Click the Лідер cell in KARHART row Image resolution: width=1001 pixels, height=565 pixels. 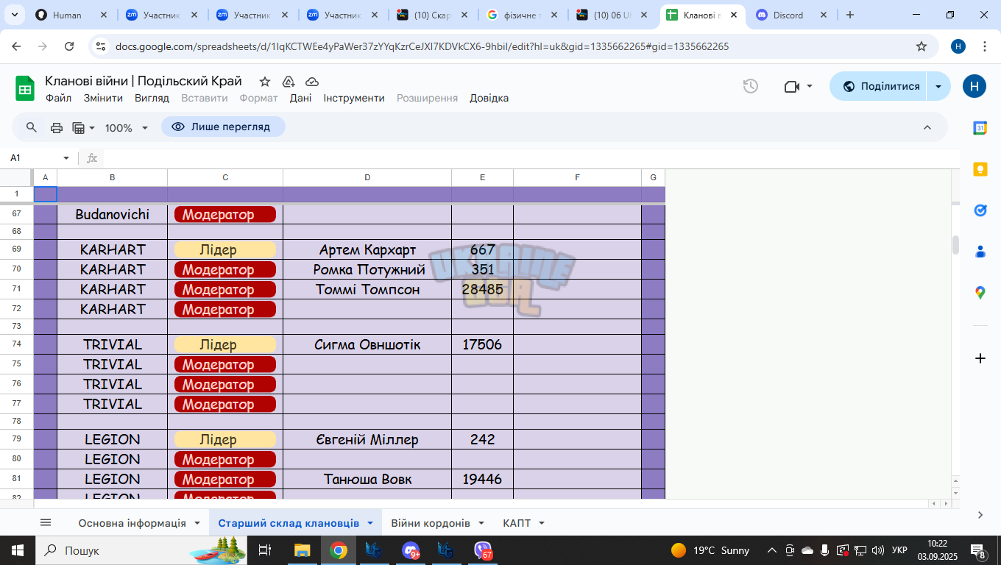[x=225, y=249]
